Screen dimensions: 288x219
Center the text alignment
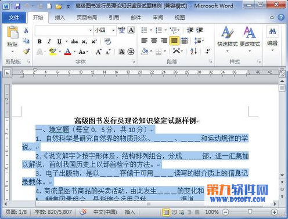click(x=154, y=41)
